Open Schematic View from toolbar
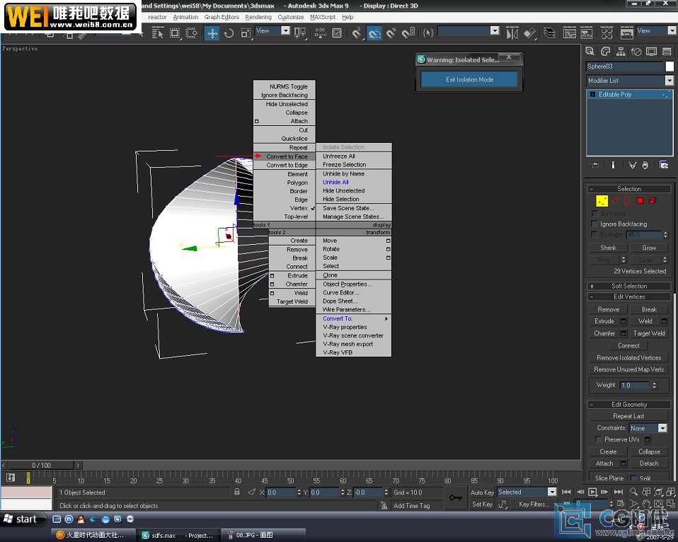The width and height of the screenshot is (678, 542). (586, 33)
